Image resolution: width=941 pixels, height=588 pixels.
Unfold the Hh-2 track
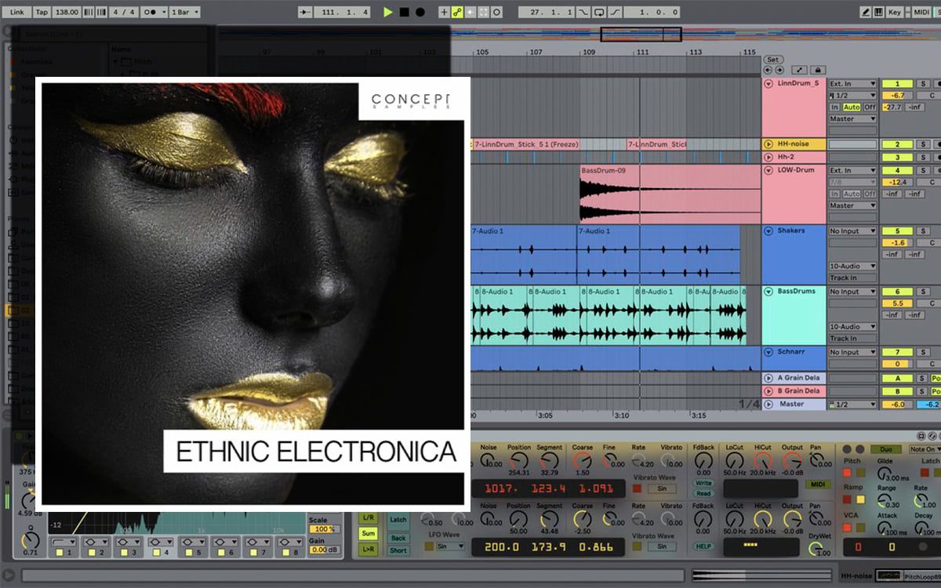click(x=768, y=158)
